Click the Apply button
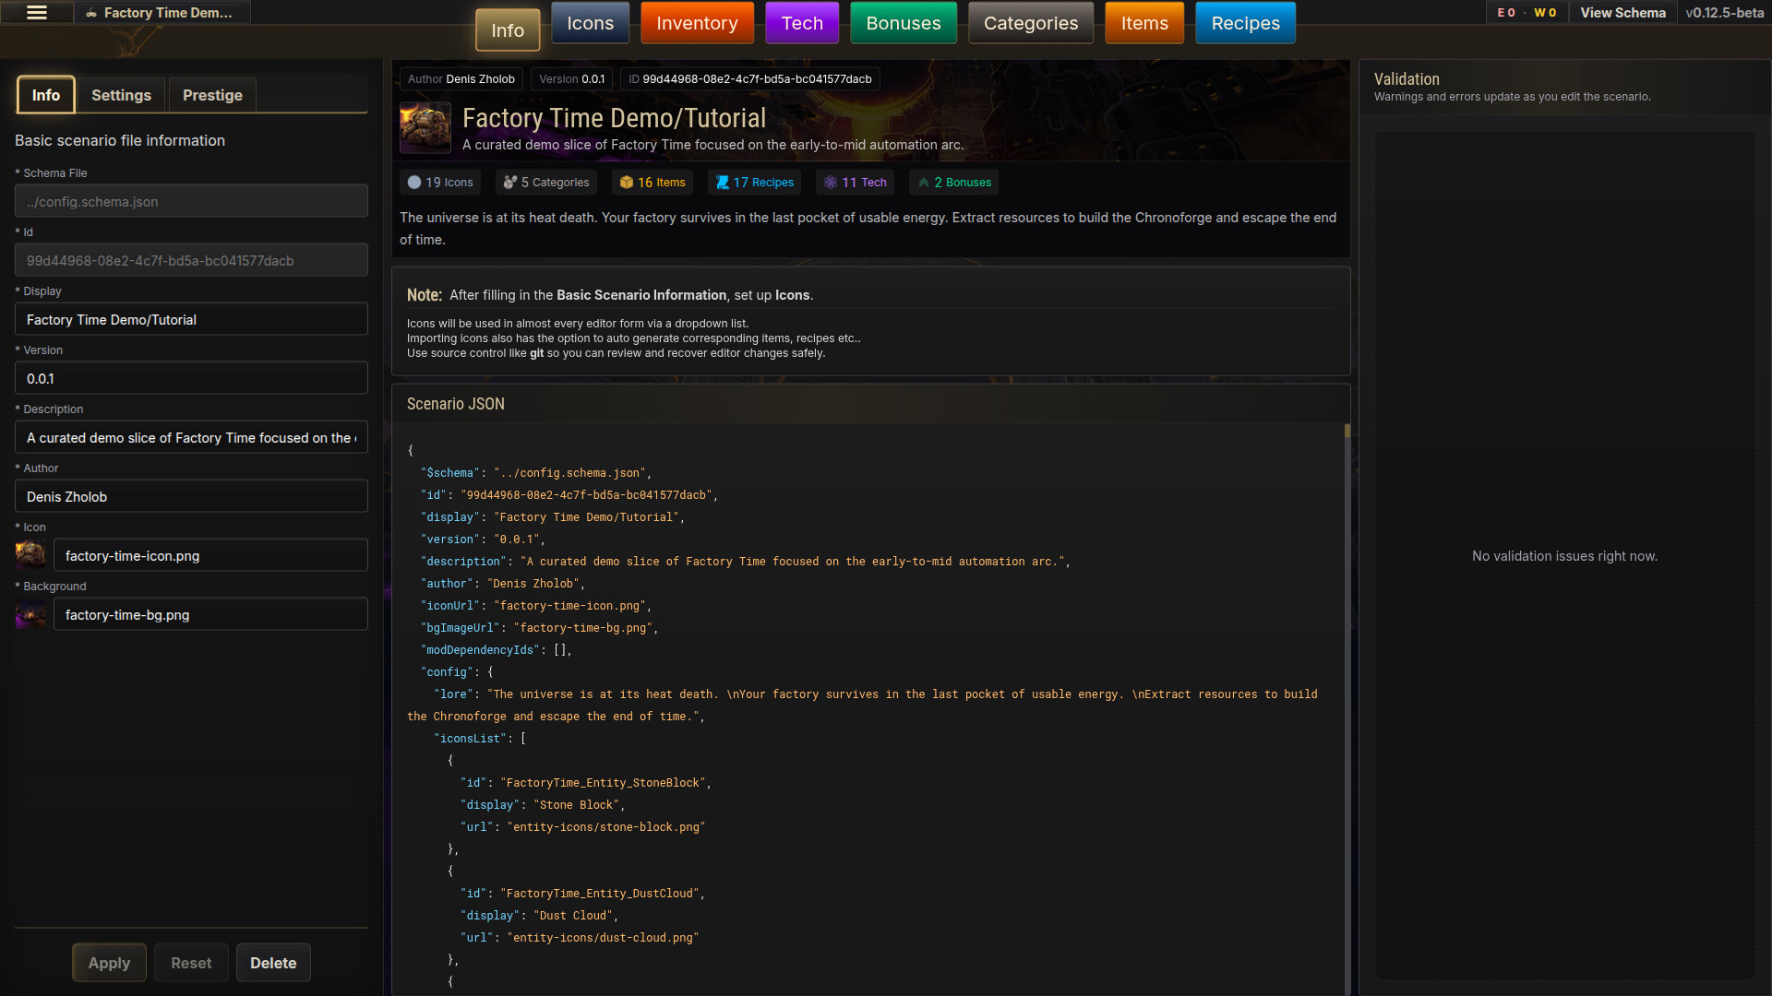Image resolution: width=1772 pixels, height=996 pixels. (109, 963)
